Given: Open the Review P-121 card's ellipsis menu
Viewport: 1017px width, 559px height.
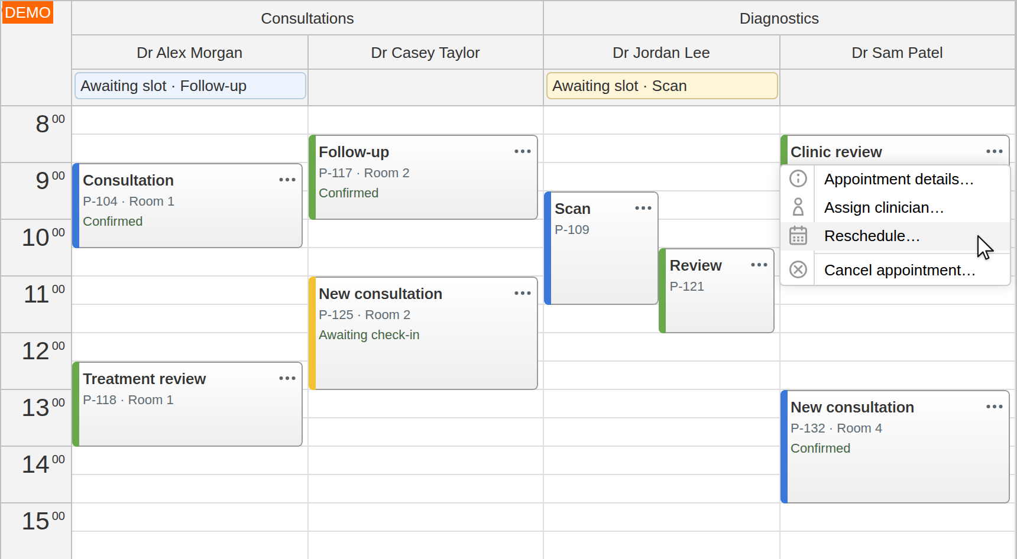Looking at the screenshot, I should click(x=759, y=265).
